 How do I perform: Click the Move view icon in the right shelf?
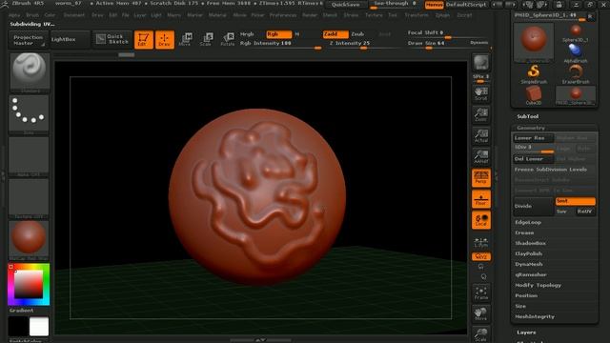point(481,314)
